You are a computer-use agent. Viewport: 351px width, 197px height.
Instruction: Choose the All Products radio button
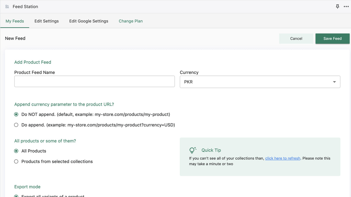[16, 151]
